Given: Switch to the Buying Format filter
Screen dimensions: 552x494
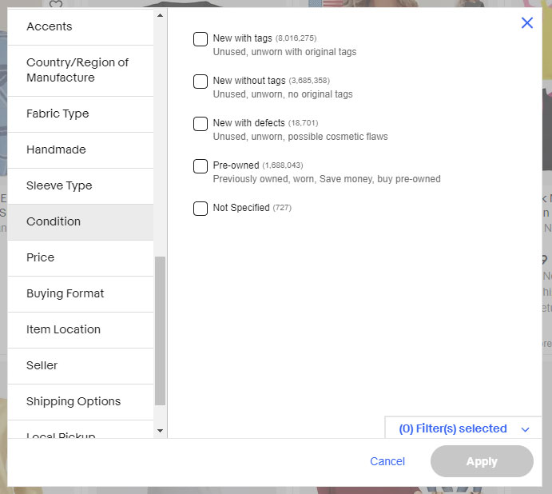Looking at the screenshot, I should (x=81, y=293).
